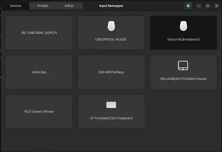Screen dimensions: 222x152
Task: Open the Editor tab
Action: [69, 6]
